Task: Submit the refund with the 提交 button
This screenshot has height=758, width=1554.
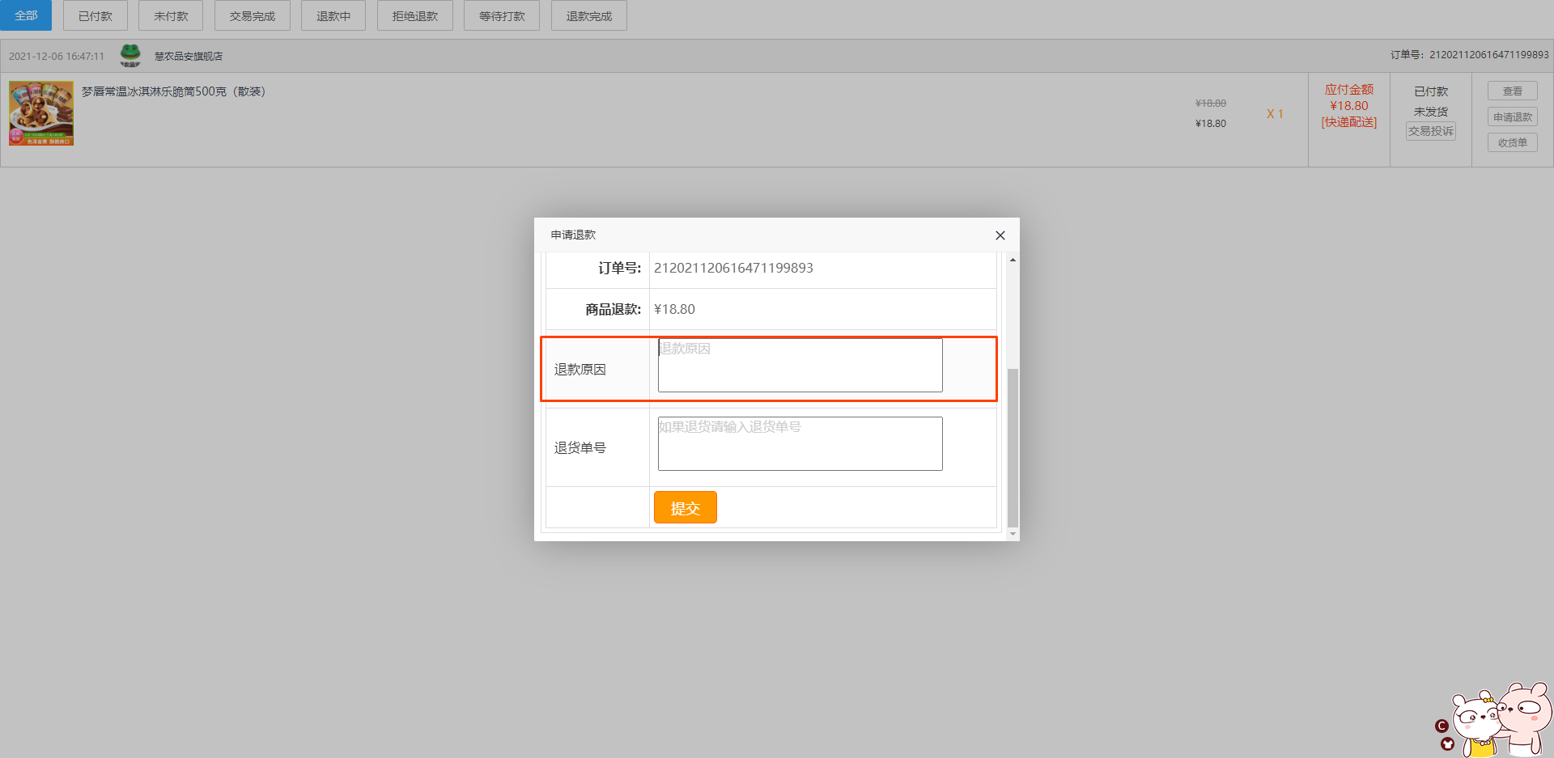Action: [x=685, y=507]
